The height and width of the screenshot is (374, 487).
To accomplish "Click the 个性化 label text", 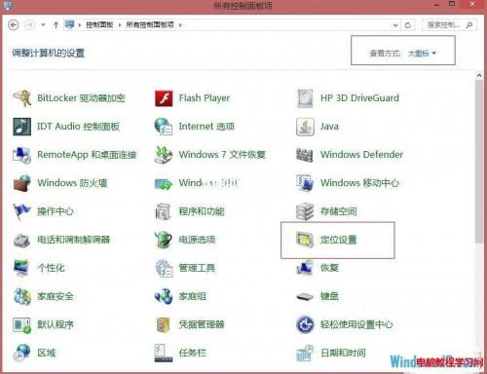I will pyautogui.click(x=51, y=268).
